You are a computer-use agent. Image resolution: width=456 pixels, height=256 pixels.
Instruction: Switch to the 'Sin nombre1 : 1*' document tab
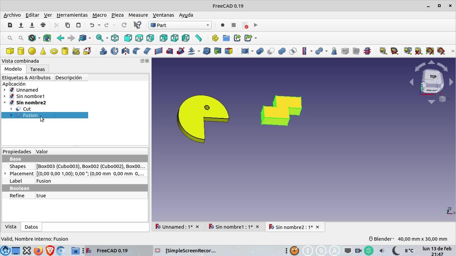(234, 227)
